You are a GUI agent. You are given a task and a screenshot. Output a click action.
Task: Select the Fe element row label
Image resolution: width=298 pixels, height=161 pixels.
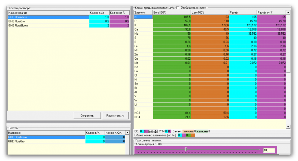coord(143,46)
